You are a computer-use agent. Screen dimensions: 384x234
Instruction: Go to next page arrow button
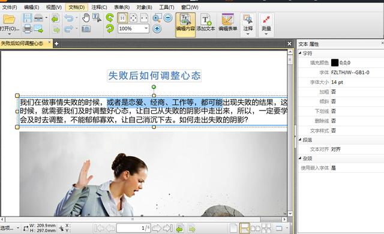(x=157, y=228)
